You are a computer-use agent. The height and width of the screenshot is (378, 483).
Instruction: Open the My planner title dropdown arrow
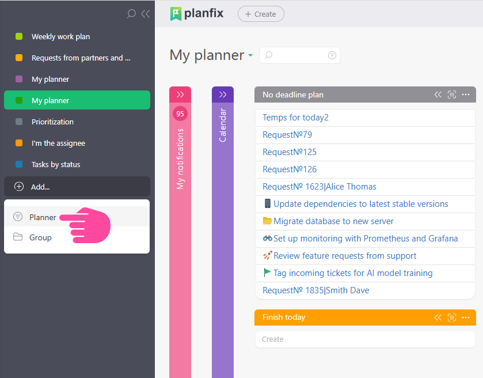(x=250, y=56)
